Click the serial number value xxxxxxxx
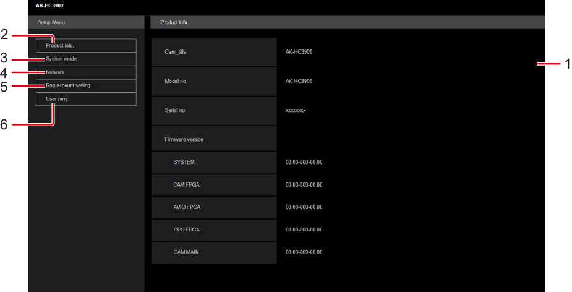This screenshot has height=292, width=572. 296,111
